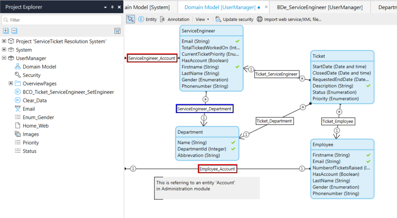Open Priority enumeration

31,142
